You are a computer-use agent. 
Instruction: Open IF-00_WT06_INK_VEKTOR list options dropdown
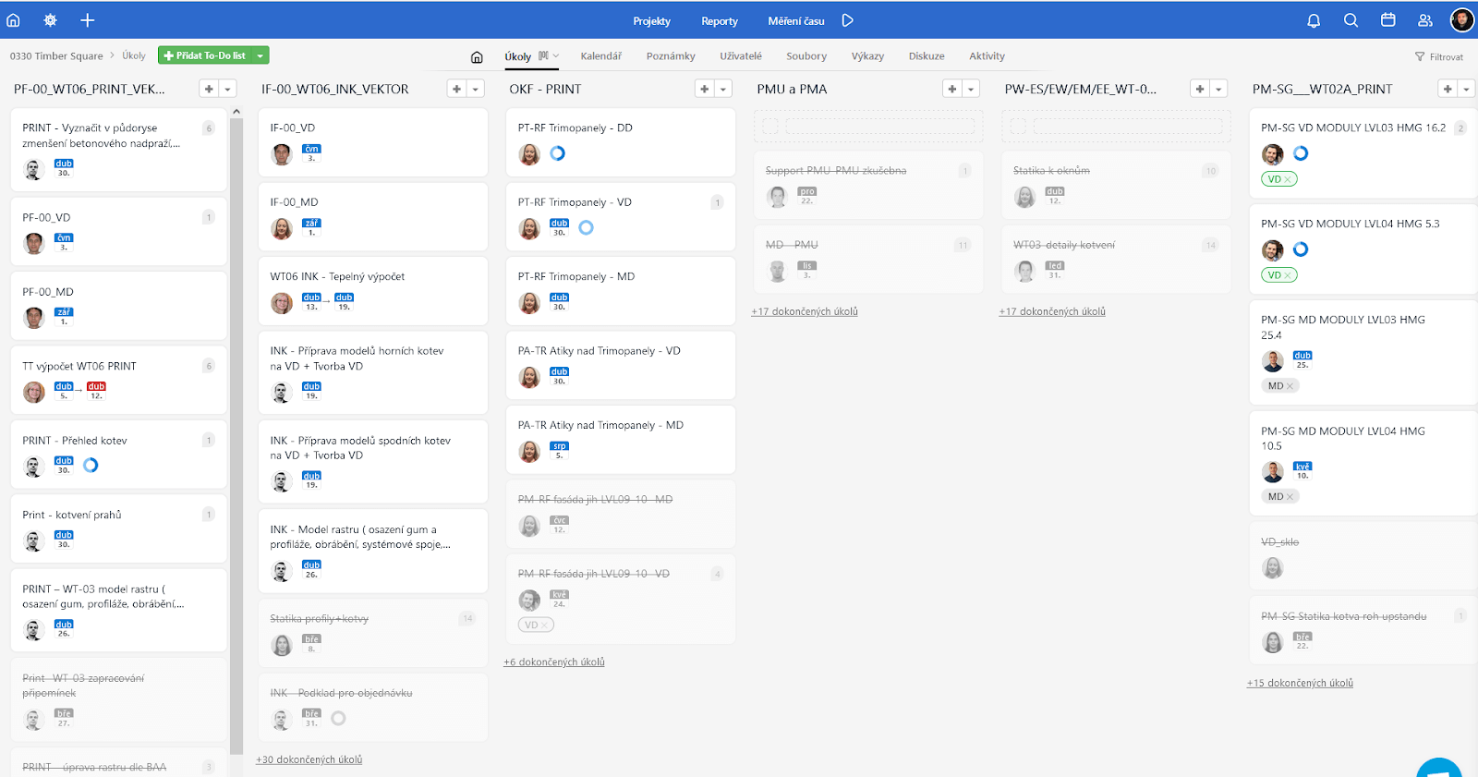475,89
